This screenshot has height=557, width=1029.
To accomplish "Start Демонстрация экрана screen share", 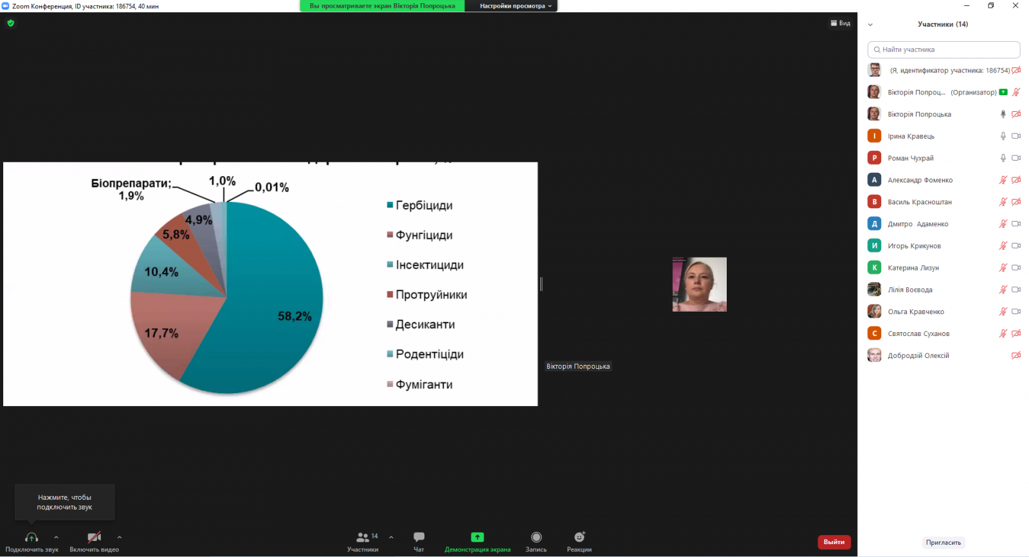I will click(477, 541).
